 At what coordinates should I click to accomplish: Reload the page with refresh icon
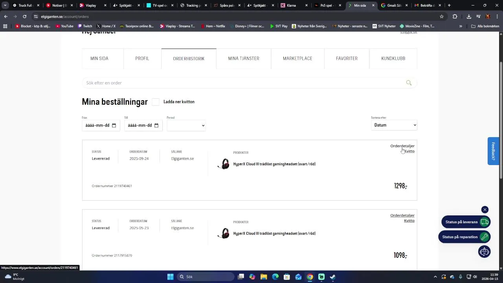24,17
